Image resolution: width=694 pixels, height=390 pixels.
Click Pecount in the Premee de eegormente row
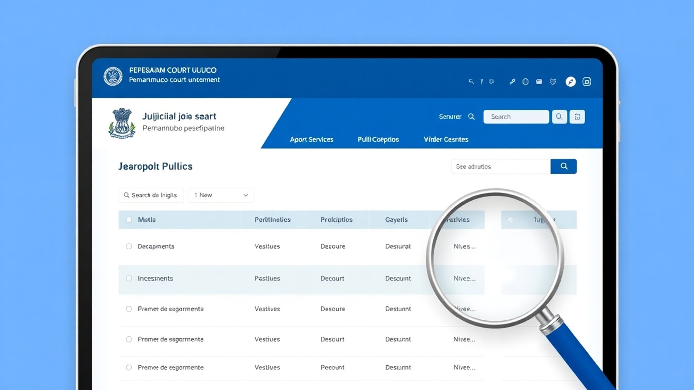click(332, 367)
